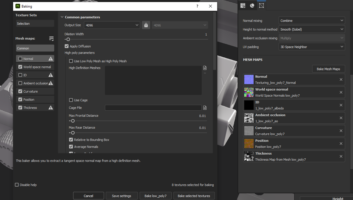
Task: Click the Normal map thumbnail
Action: coord(249,79)
